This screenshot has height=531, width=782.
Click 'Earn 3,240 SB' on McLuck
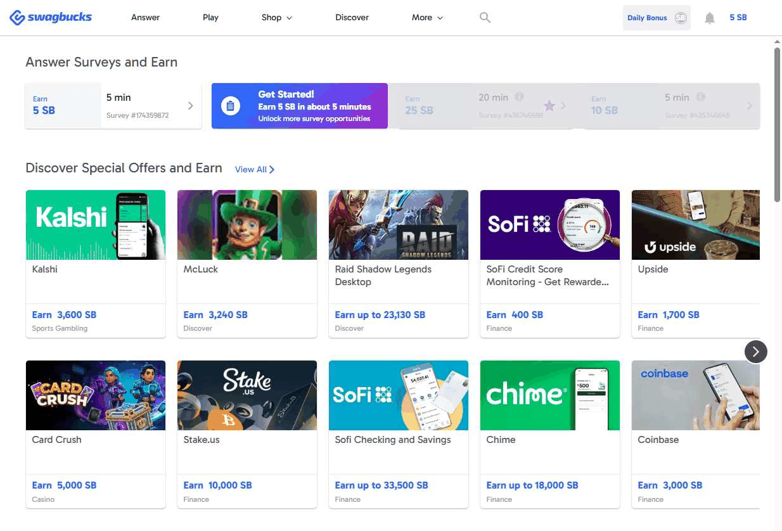(215, 315)
